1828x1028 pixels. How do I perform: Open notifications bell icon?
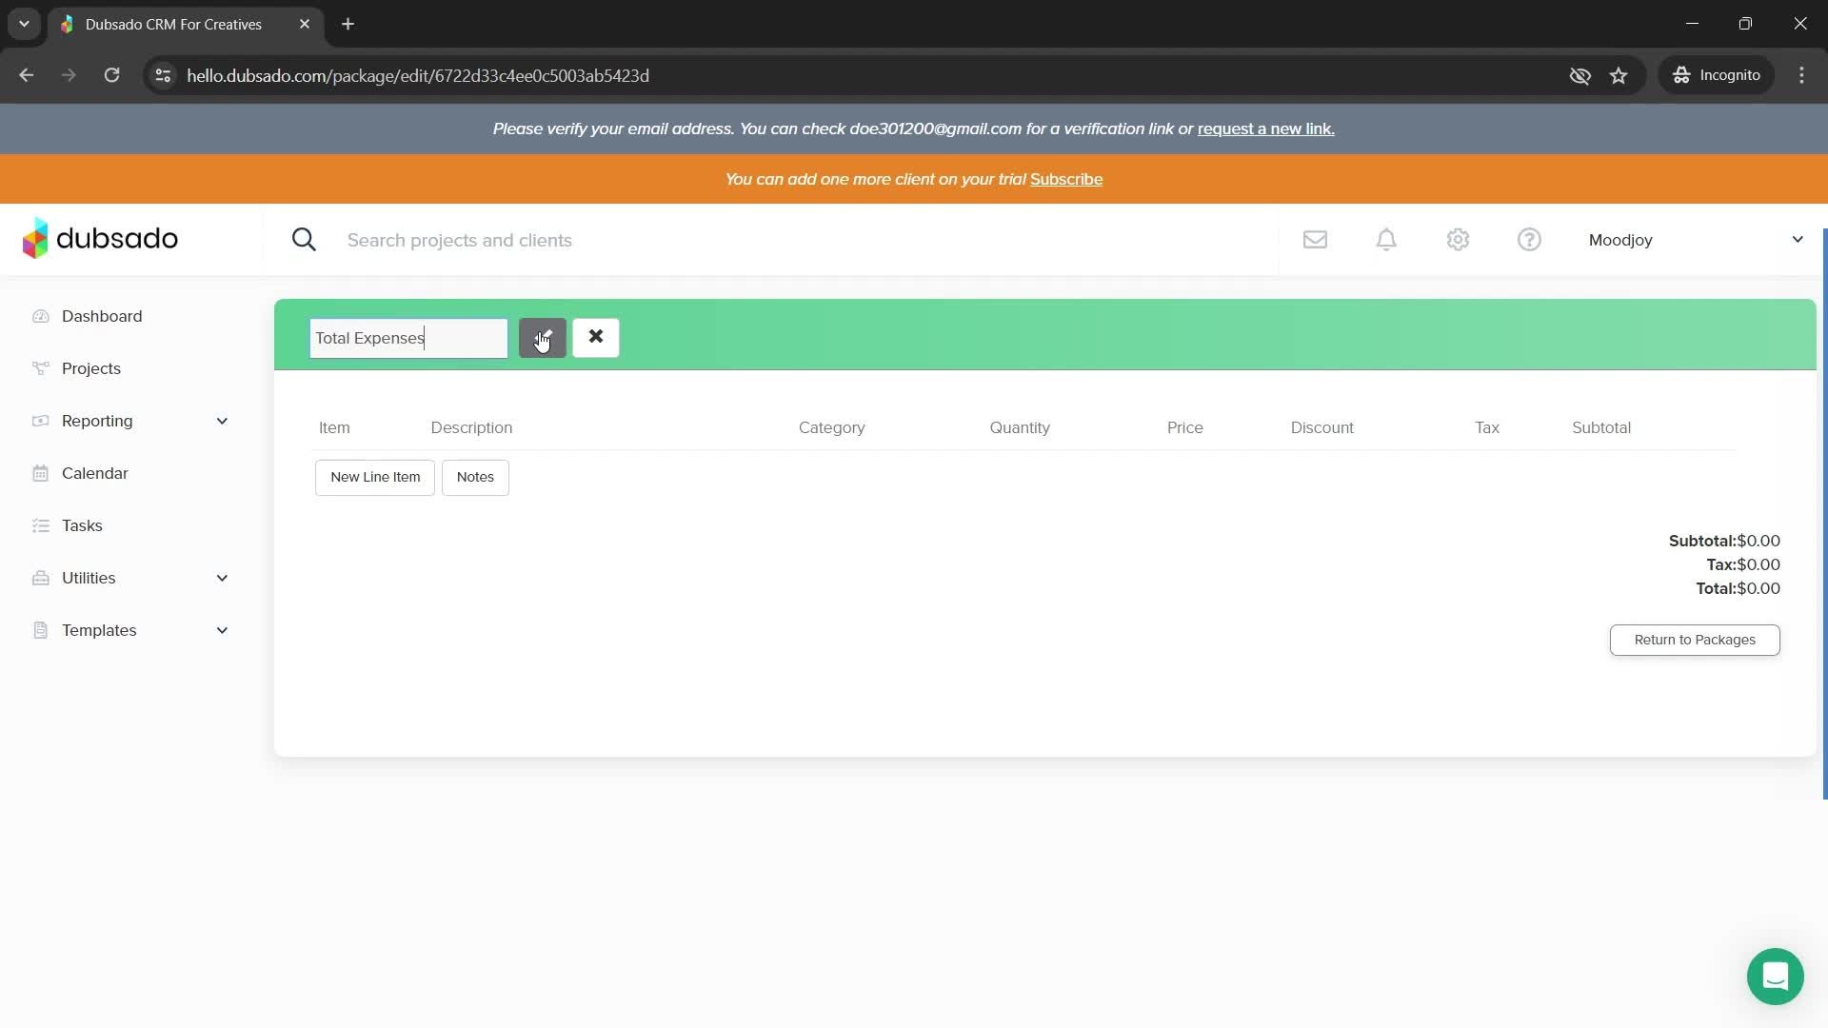pyautogui.click(x=1386, y=240)
